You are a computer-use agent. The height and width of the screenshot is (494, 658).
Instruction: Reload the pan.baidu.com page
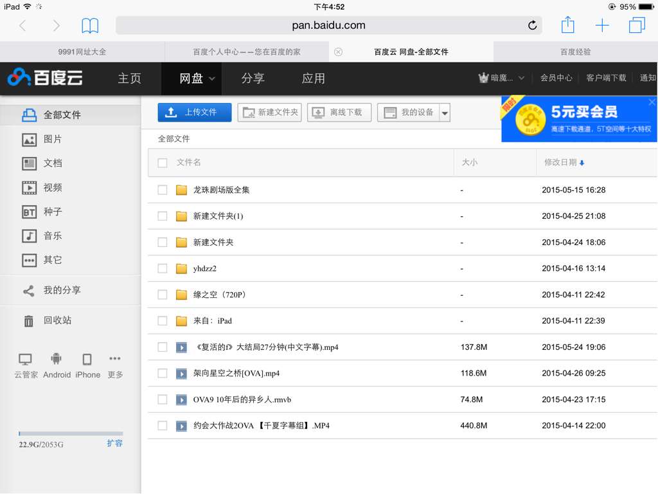tap(532, 25)
